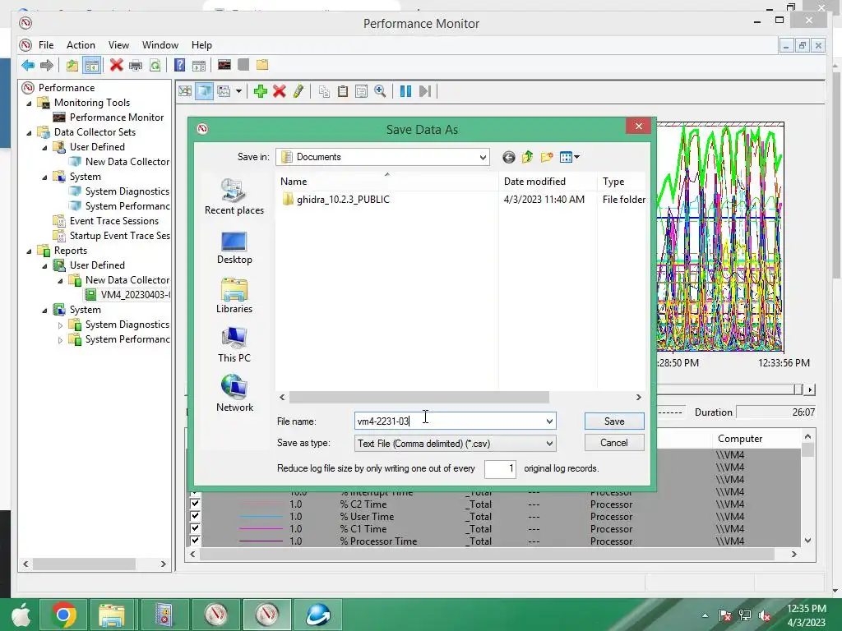
Task: Close the Save Data As dialog
Action: coord(638,126)
